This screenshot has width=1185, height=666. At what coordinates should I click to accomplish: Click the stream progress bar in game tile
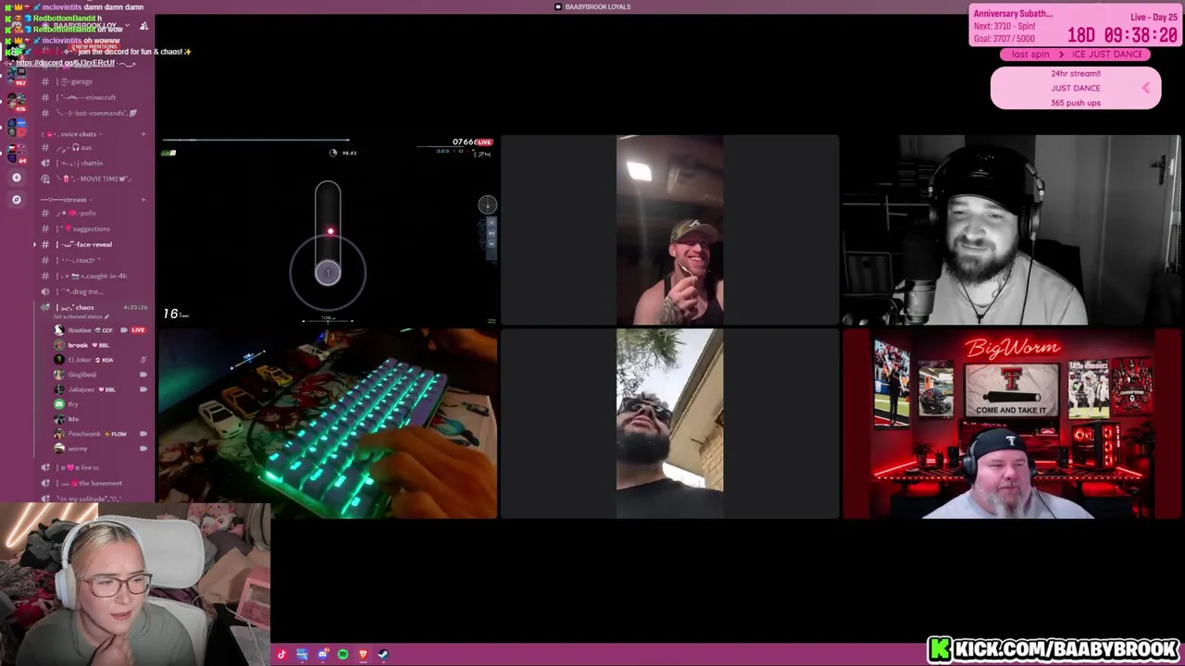coord(256,141)
